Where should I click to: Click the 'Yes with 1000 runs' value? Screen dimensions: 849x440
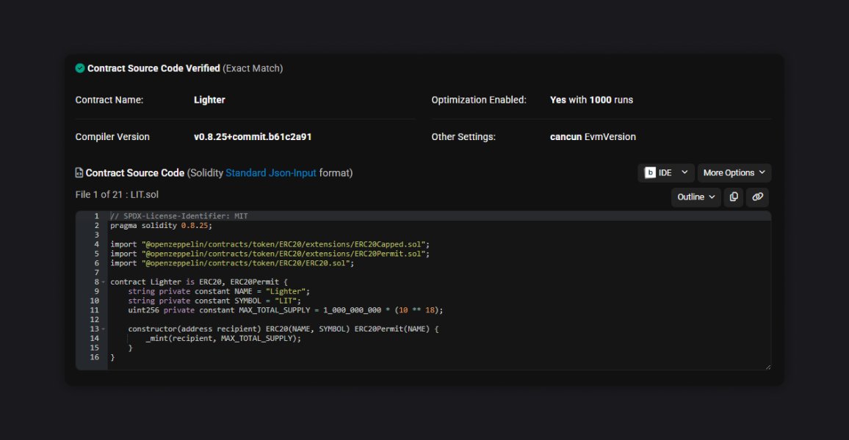591,100
